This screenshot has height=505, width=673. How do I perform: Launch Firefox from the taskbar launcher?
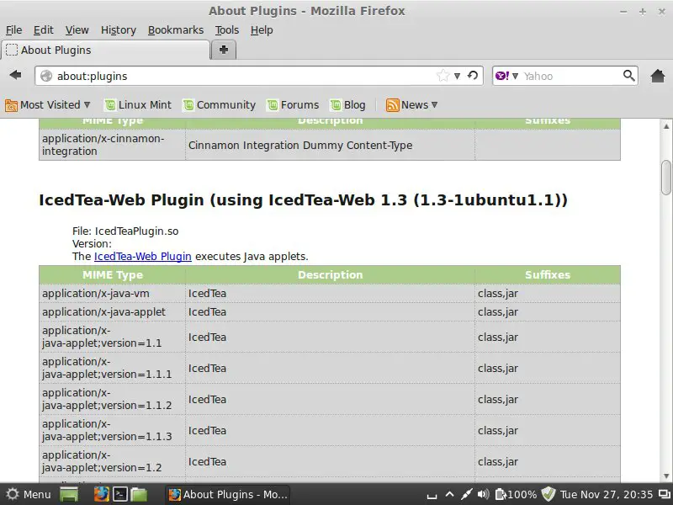tap(101, 494)
